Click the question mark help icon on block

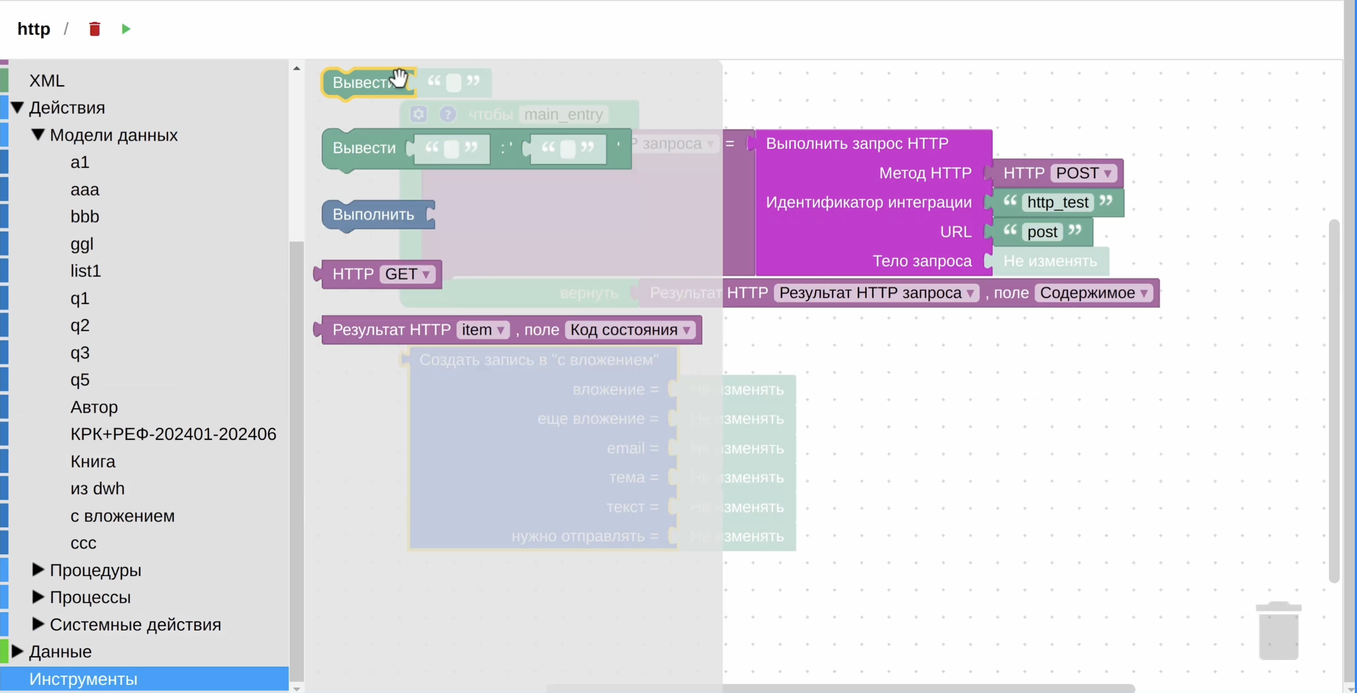[447, 114]
